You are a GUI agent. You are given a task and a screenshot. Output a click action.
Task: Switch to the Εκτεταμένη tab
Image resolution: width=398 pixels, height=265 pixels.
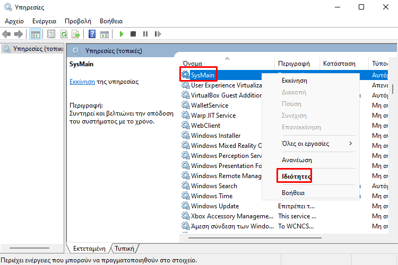pyautogui.click(x=89, y=248)
